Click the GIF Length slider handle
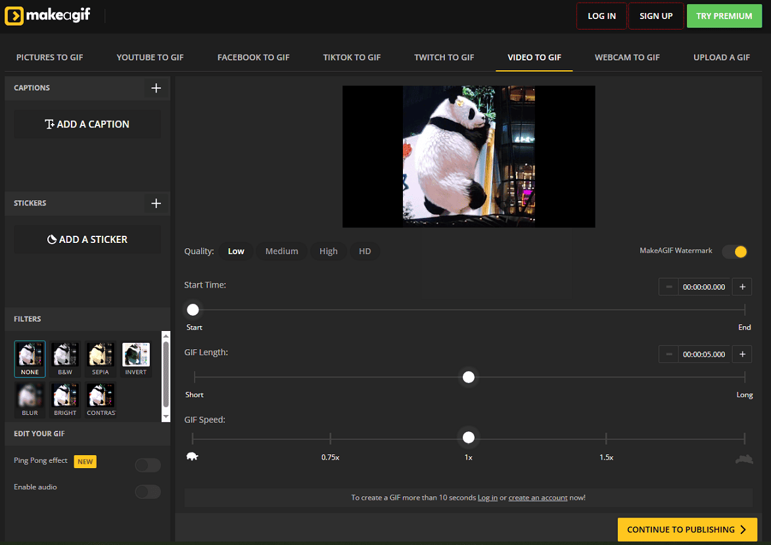The width and height of the screenshot is (771, 545). pos(469,377)
